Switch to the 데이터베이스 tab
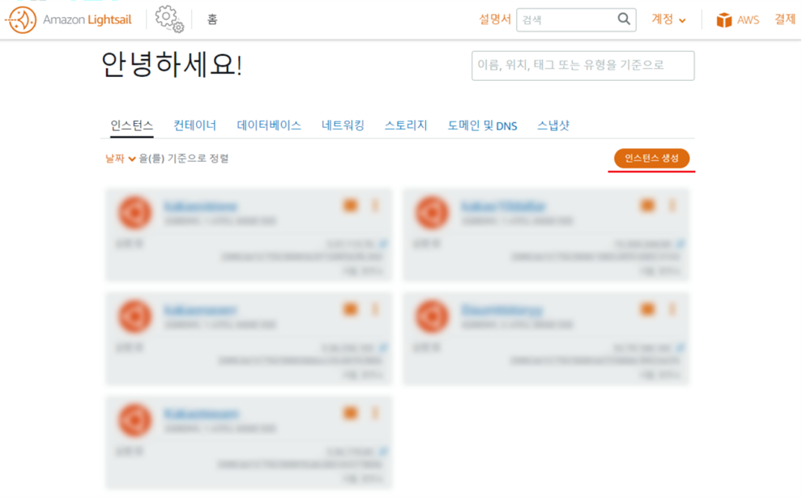802x497 pixels. point(269,125)
